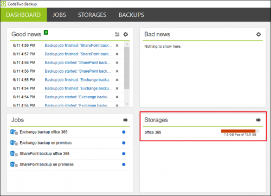Click status dot of SharePoint backup on premises
The image size is (271, 196).
(x=124, y=165)
